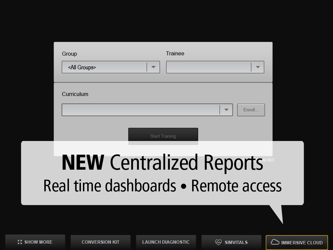Viewport: 333px width, 250px height.
Task: Click the Enroll button
Action: pos(251,110)
